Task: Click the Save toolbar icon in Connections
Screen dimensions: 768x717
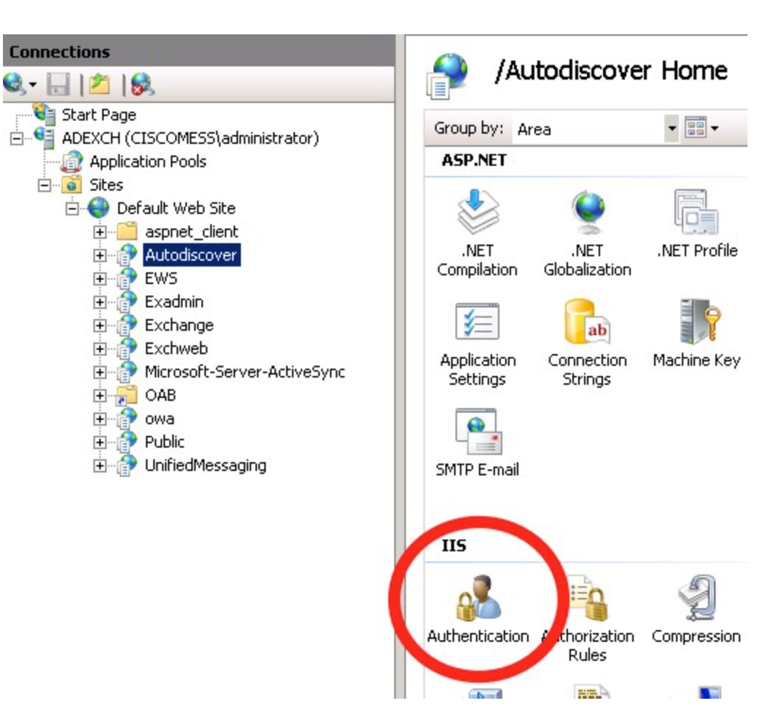Action: [x=58, y=86]
